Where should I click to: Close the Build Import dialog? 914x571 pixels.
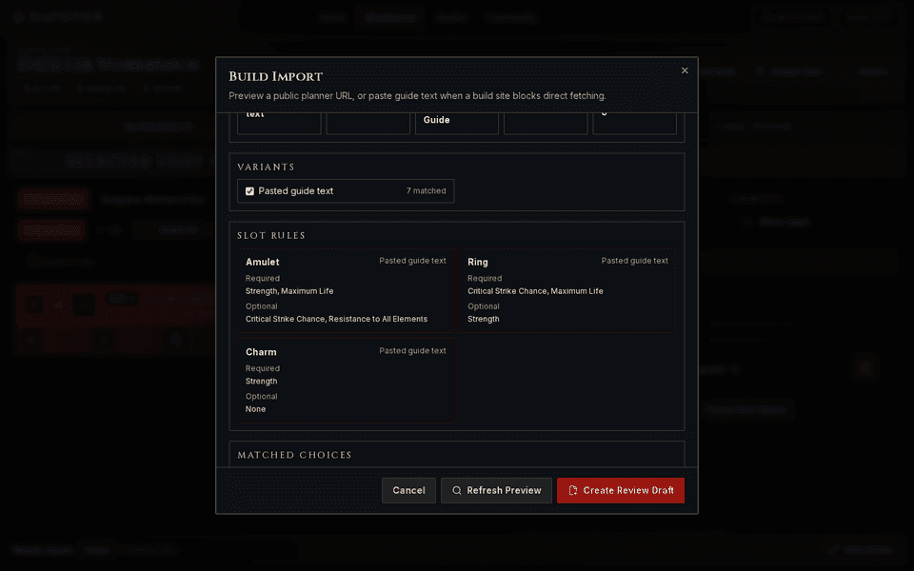click(x=685, y=70)
